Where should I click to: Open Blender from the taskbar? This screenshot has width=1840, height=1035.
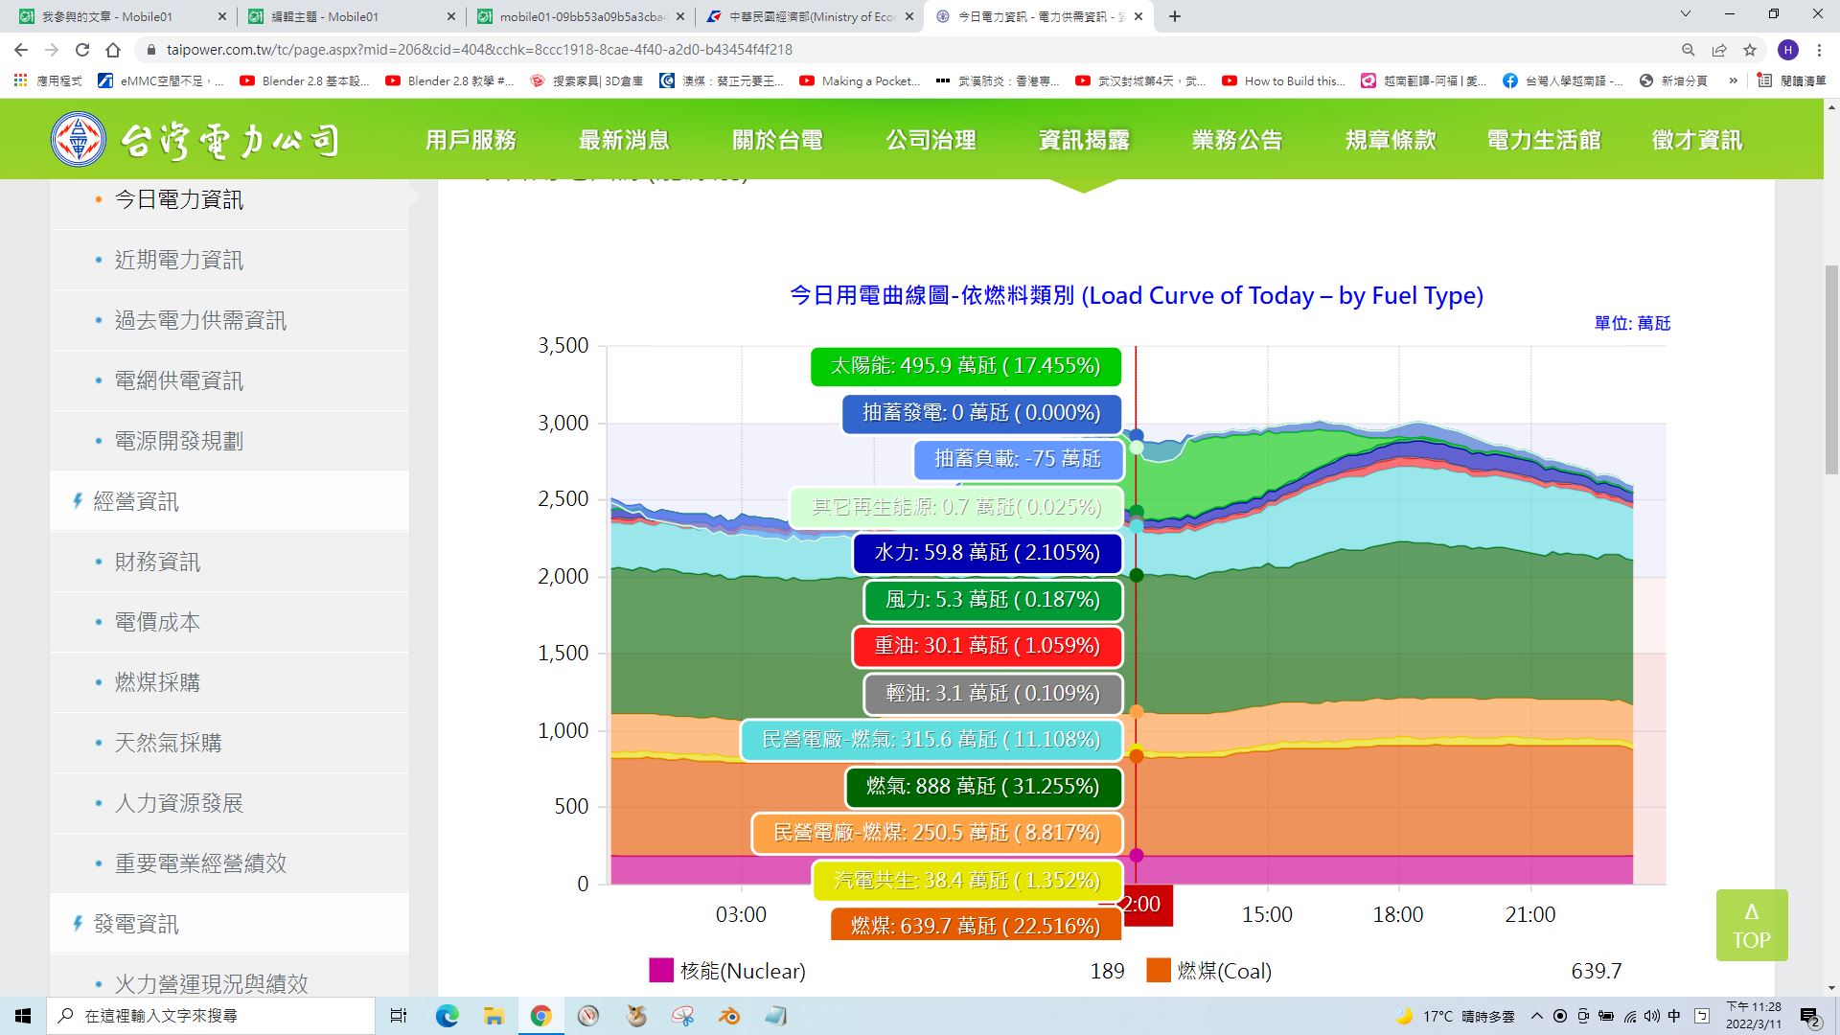click(x=729, y=1016)
